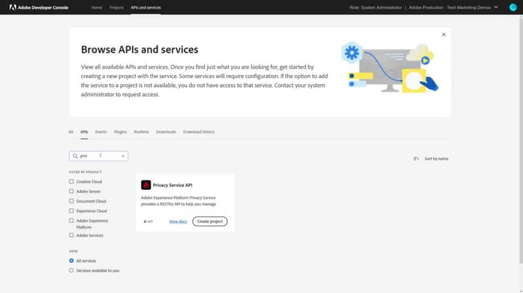Click the Adobe Developer Console logo
The image size is (523, 293).
[x=39, y=8]
